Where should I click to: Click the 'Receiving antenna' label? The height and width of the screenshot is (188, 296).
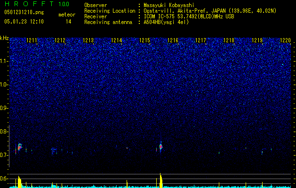click(x=108, y=22)
